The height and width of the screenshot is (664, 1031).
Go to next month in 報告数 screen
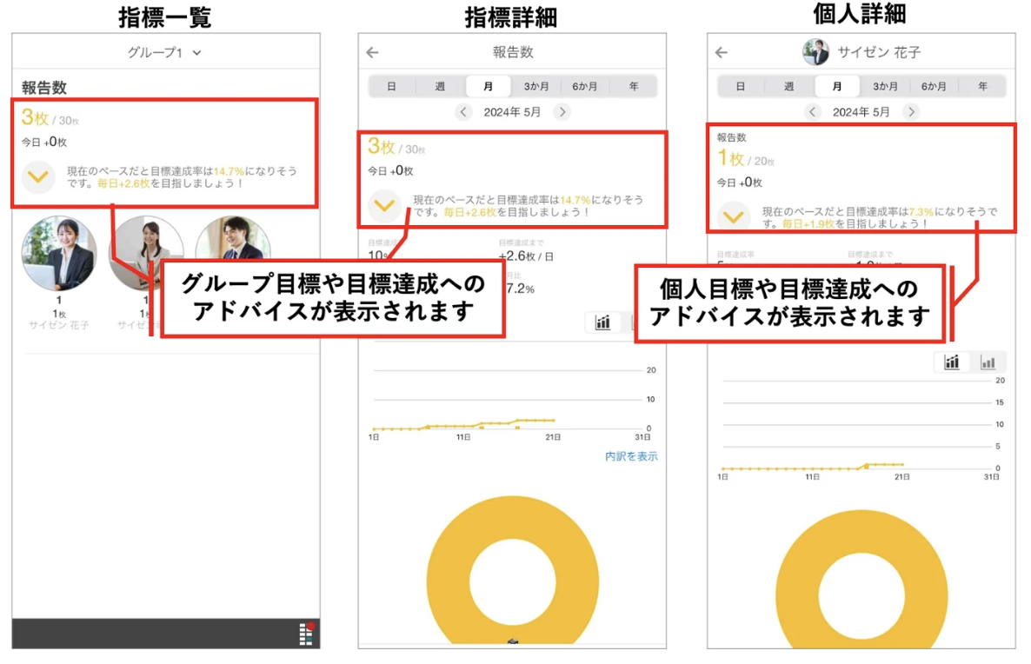coord(562,112)
